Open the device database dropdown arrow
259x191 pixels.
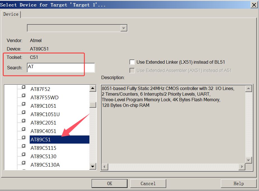pos(124,28)
